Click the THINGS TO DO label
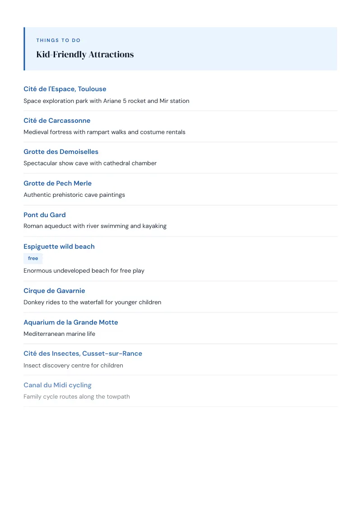This screenshot has width=361, height=511. coord(58,41)
